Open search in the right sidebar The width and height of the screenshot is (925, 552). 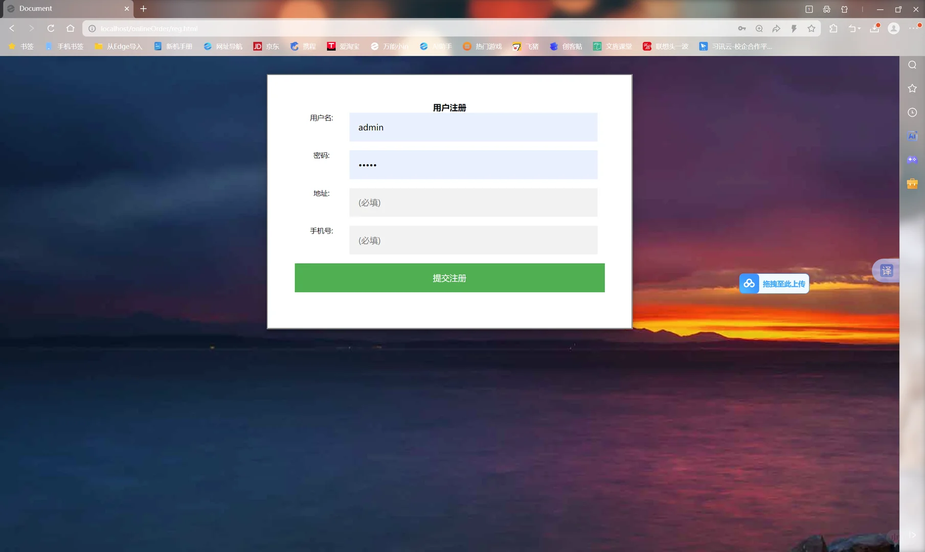click(912, 64)
